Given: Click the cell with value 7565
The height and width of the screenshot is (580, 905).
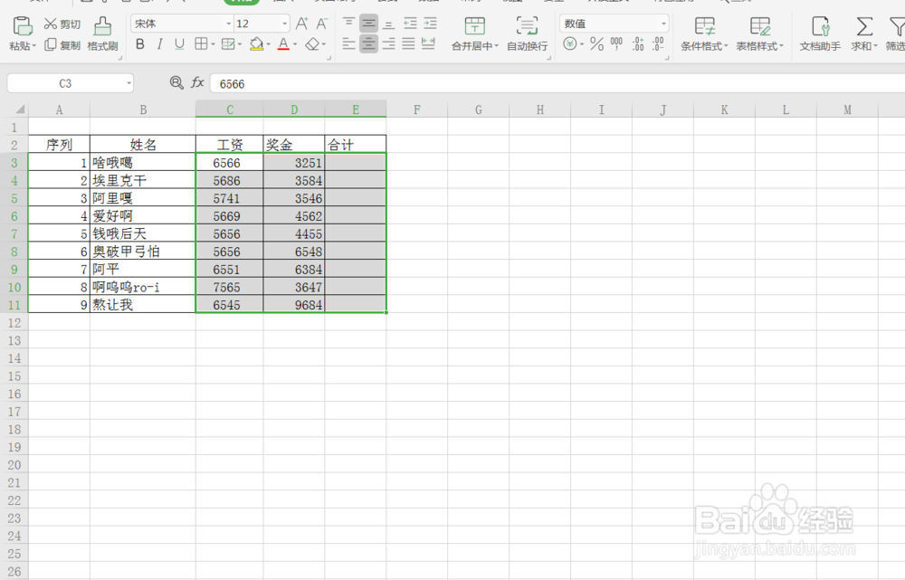Looking at the screenshot, I should pos(229,287).
